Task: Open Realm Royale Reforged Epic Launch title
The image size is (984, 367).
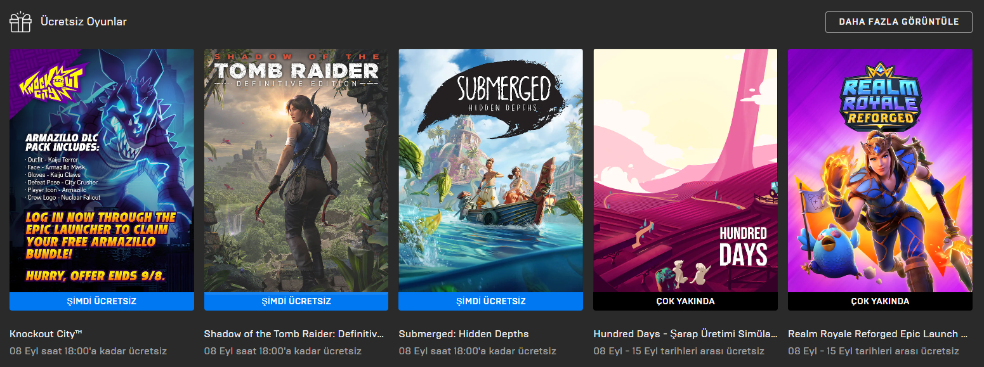Action: point(878,334)
